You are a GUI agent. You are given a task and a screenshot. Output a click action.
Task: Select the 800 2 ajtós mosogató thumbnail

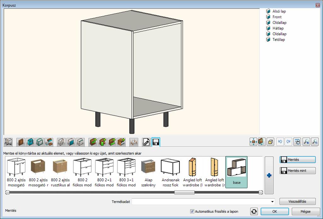(16, 172)
